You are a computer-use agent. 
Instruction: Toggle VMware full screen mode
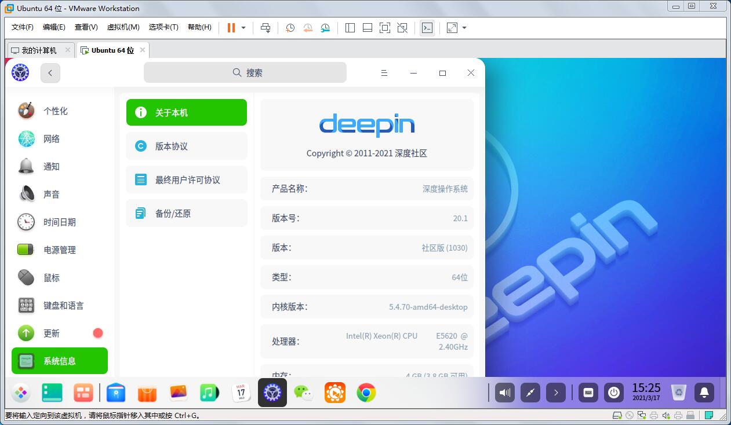click(x=384, y=28)
